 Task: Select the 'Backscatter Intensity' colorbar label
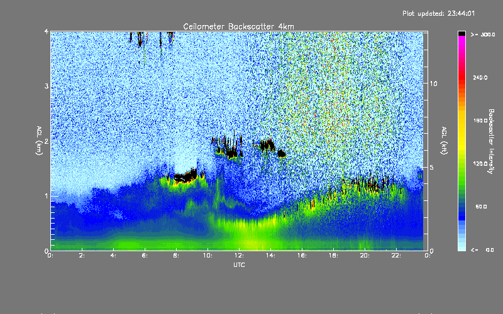pos(491,141)
